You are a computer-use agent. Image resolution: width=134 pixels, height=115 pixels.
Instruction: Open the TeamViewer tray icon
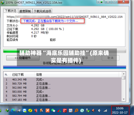(24, 110)
